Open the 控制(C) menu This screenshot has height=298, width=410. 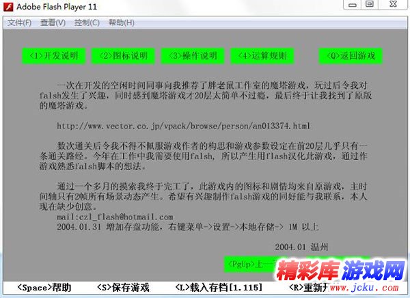[87, 23]
